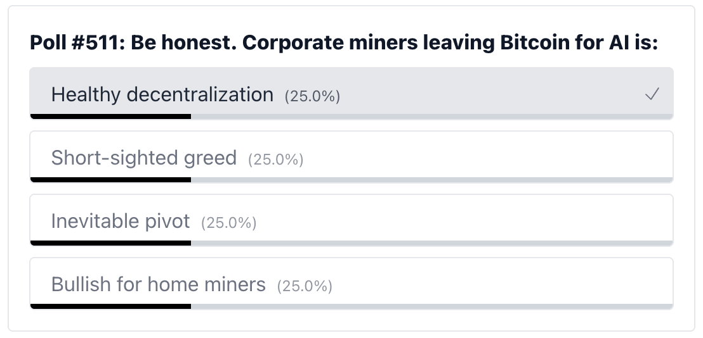Image resolution: width=703 pixels, height=338 pixels.
Task: Click the 25.0% label beside Bullish for home miners
Action: [x=305, y=286]
